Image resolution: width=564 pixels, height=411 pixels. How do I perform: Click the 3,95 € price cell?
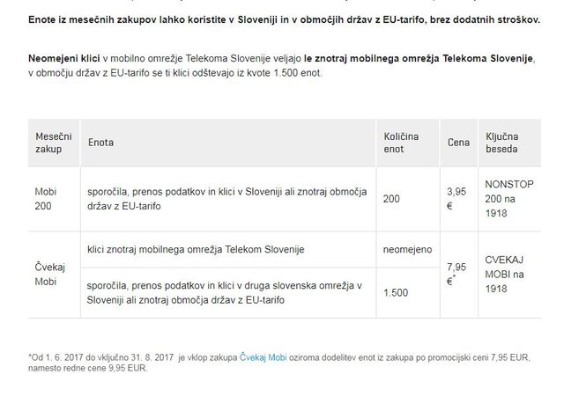click(x=459, y=199)
